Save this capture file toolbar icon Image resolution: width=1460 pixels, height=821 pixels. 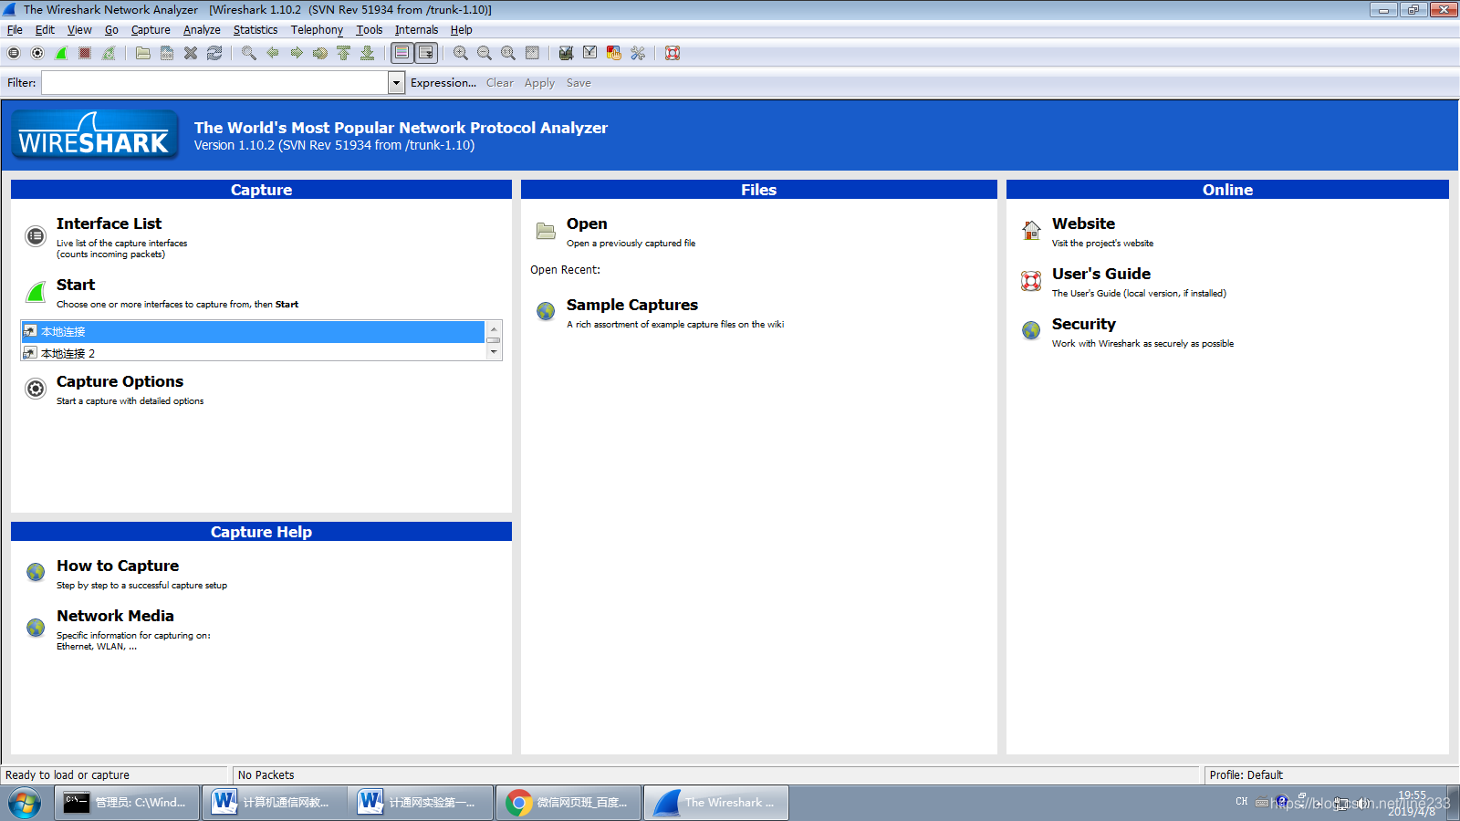click(x=167, y=53)
